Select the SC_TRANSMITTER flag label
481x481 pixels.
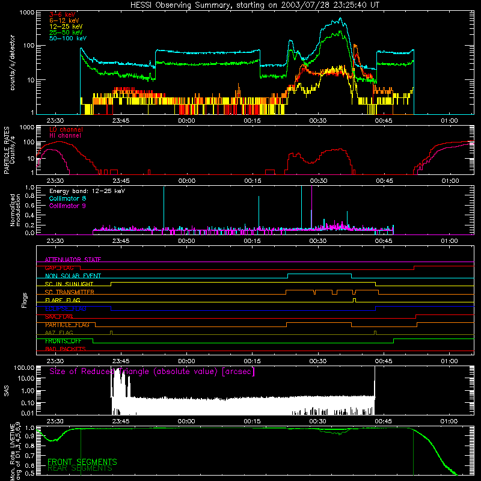[x=70, y=292]
